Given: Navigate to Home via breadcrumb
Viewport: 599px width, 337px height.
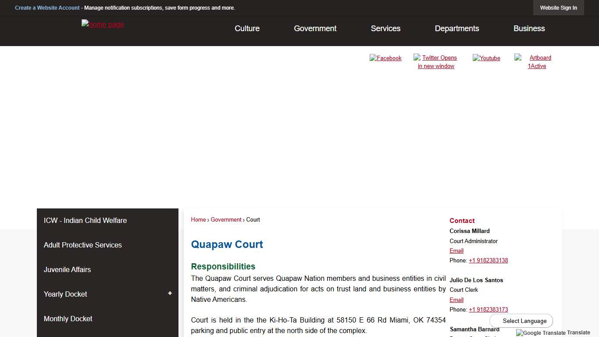Looking at the screenshot, I should 198,219.
